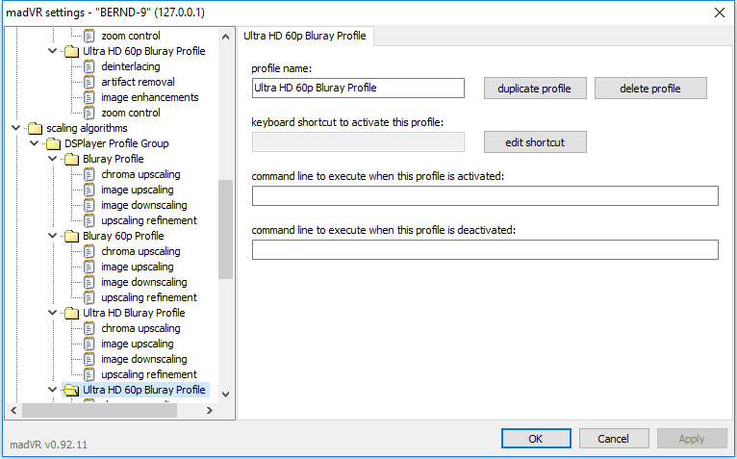
Task: Click the DSPlayer Profile Group folder icon
Action: [x=53, y=144]
